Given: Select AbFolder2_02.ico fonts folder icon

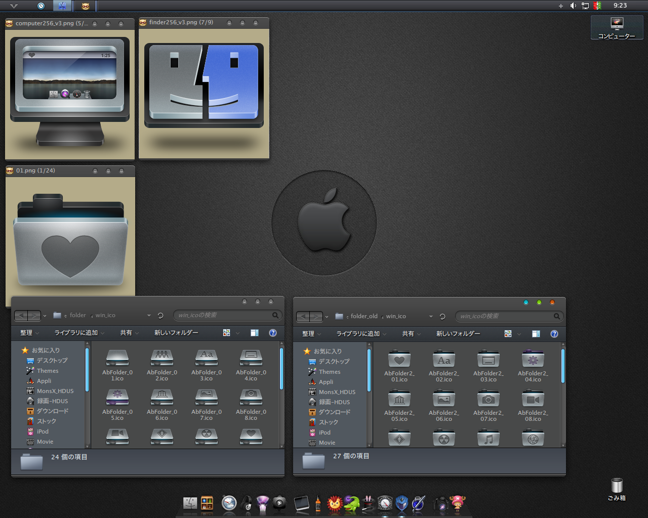Looking at the screenshot, I should [444, 365].
